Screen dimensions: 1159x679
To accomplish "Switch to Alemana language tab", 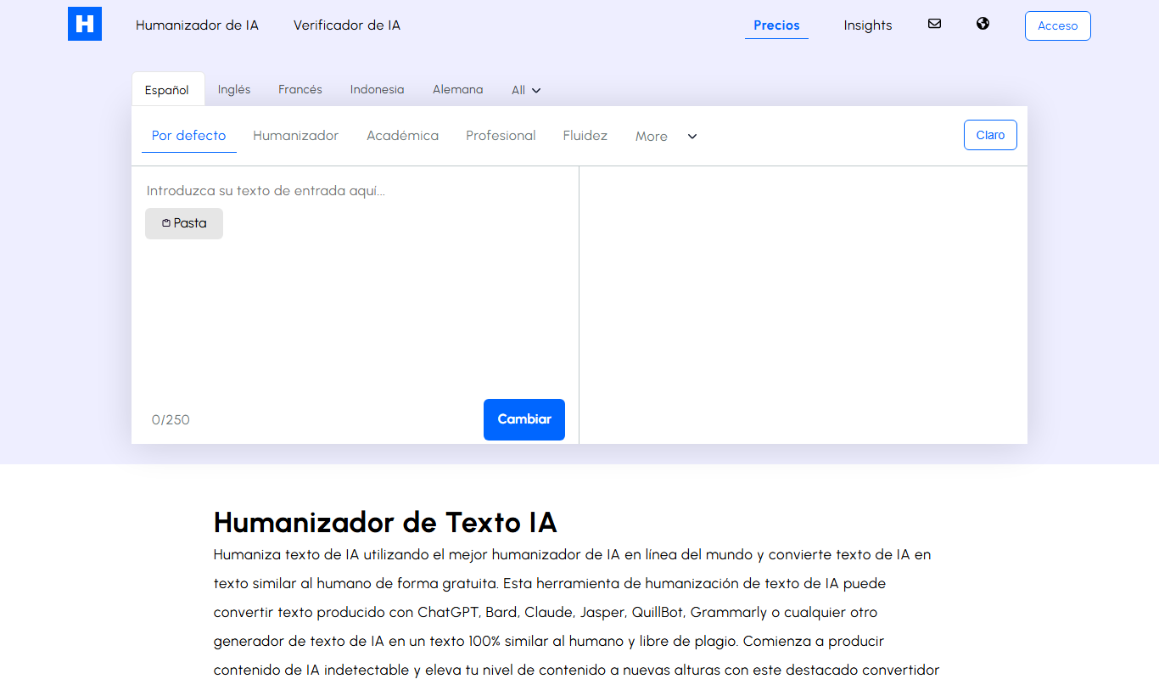I will tap(458, 89).
